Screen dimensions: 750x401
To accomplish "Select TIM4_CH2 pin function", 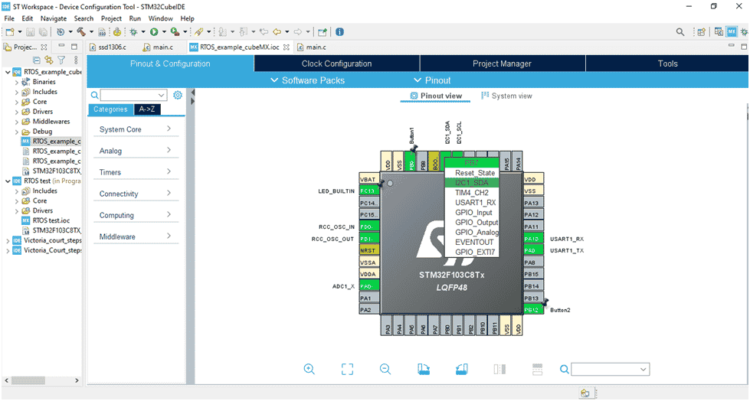I will point(472,193).
